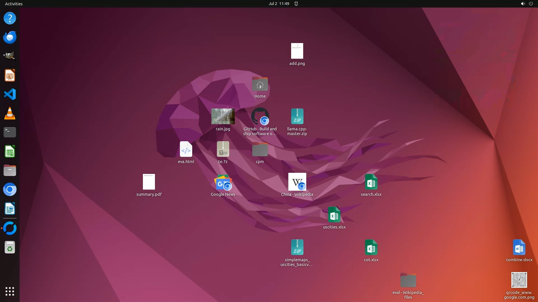This screenshot has width=538, height=302.
Task: Open the Trash icon in dock
Action: [x=10, y=247]
